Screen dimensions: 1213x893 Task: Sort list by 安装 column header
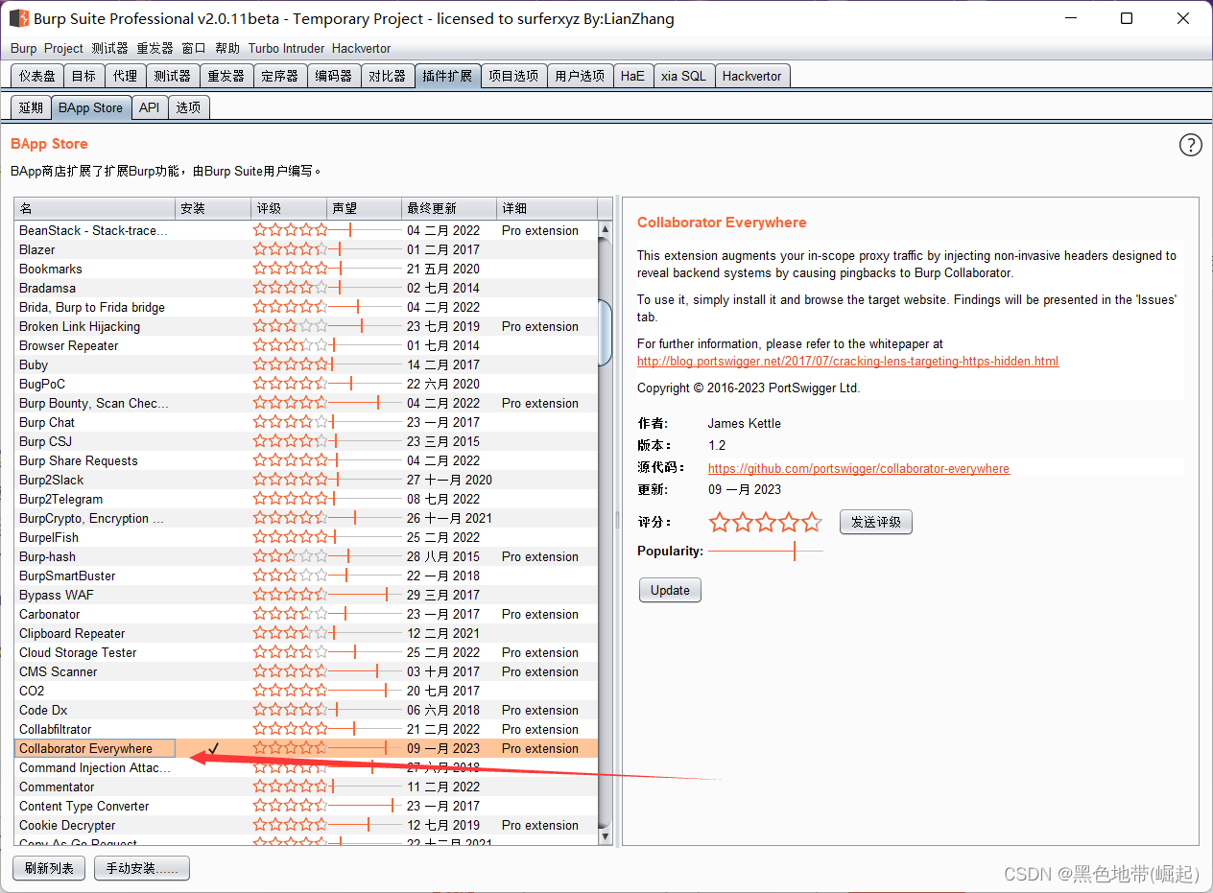point(212,208)
